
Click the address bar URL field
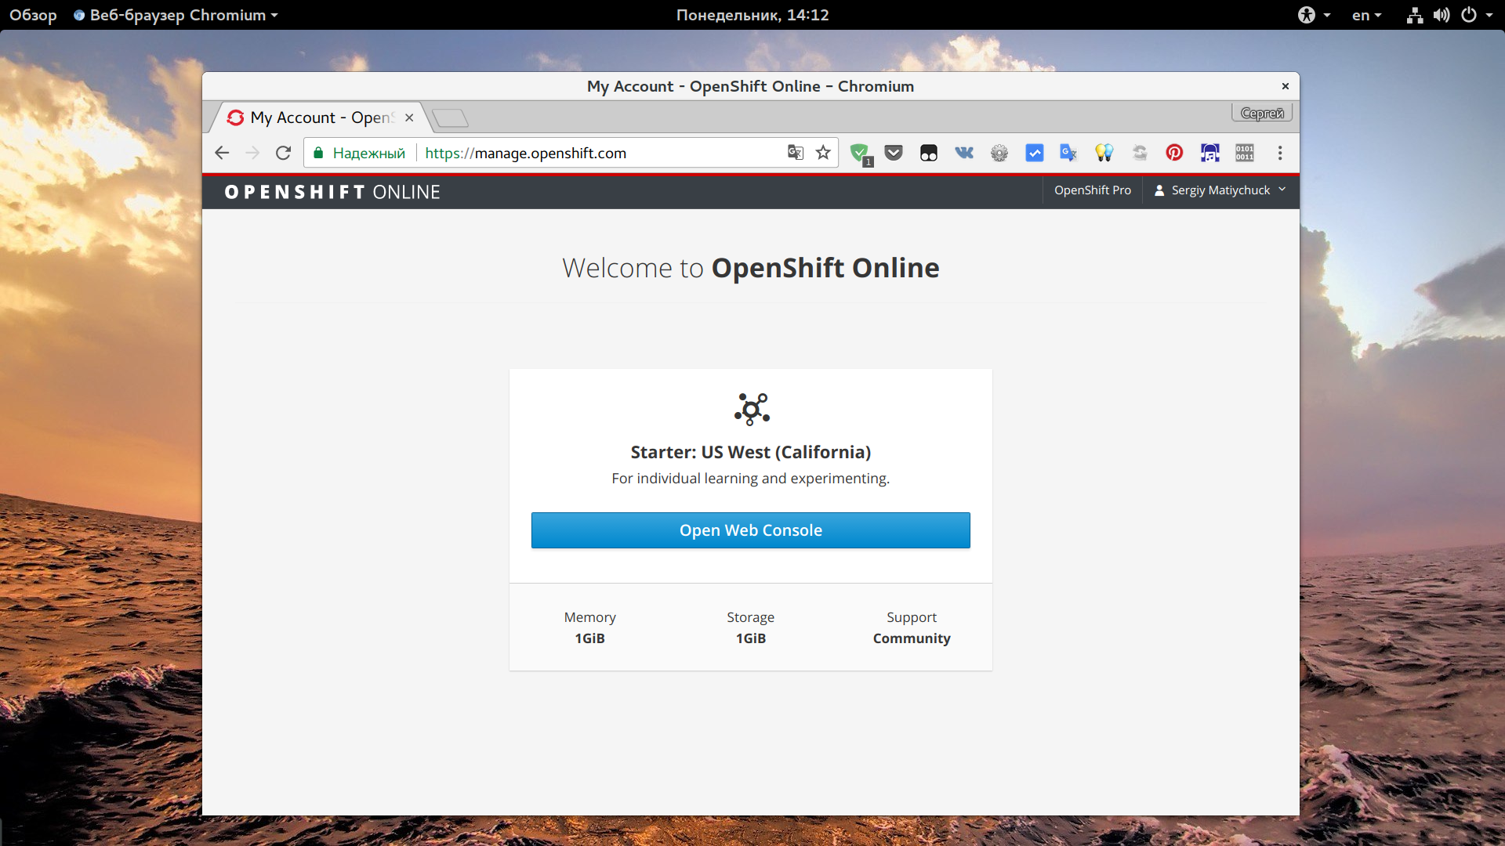coord(596,153)
